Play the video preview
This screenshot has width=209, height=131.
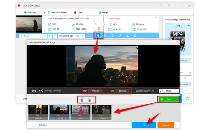click(x=34, y=91)
